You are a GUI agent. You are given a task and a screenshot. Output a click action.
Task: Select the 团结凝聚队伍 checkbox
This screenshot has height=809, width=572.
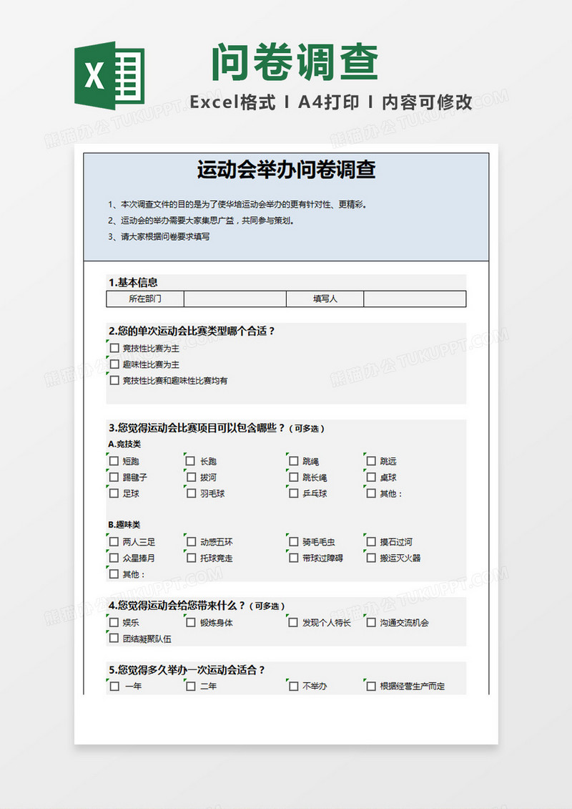pyautogui.click(x=114, y=639)
